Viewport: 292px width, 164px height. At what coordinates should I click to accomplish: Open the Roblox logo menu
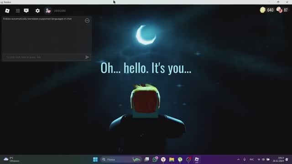[x=7, y=11]
